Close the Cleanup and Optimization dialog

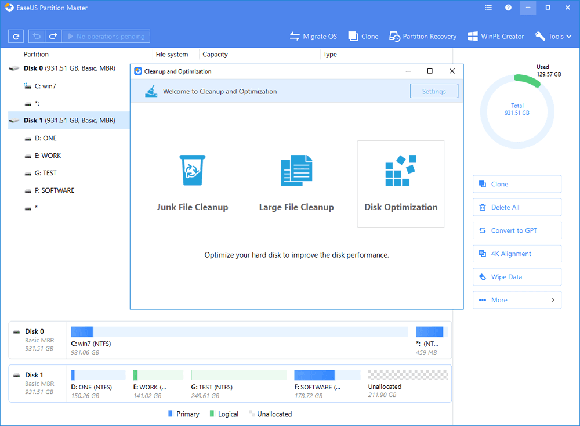click(452, 71)
